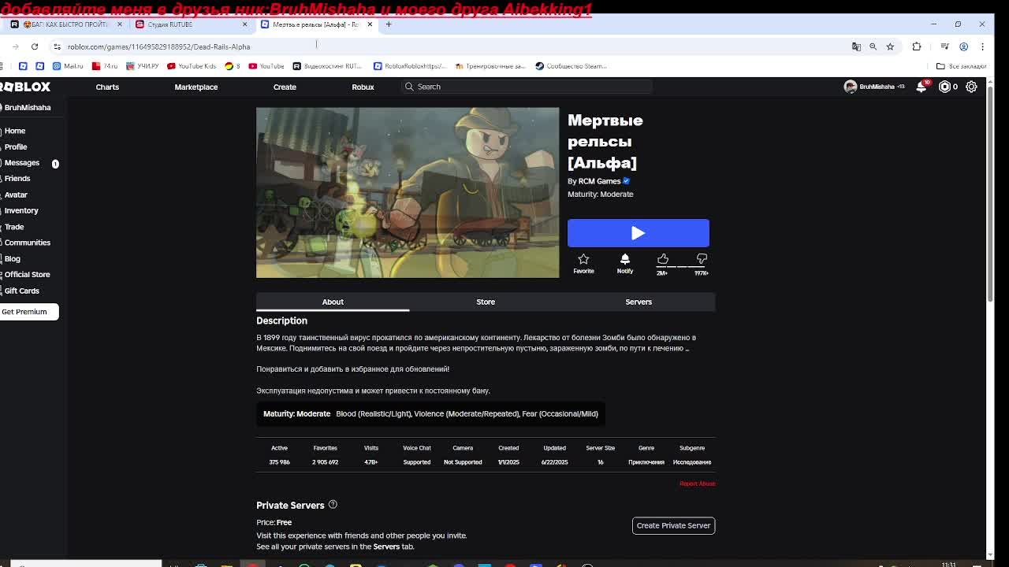Click the Roblox logo in the navbar
Screen dimensions: 1009x567
[25, 87]
